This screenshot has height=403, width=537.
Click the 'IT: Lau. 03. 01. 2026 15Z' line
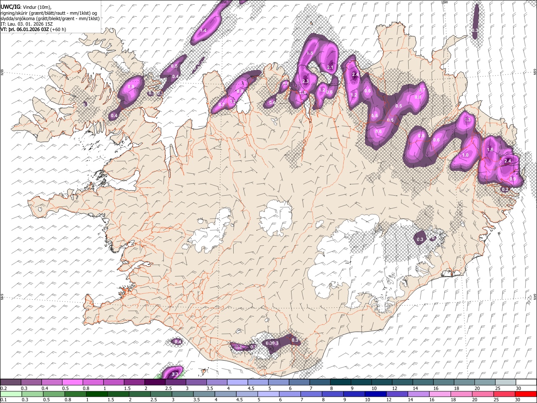click(x=27, y=24)
